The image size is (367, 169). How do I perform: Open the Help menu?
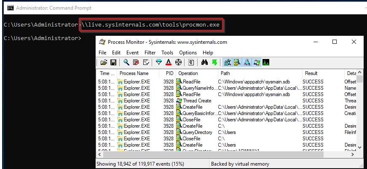point(208,53)
